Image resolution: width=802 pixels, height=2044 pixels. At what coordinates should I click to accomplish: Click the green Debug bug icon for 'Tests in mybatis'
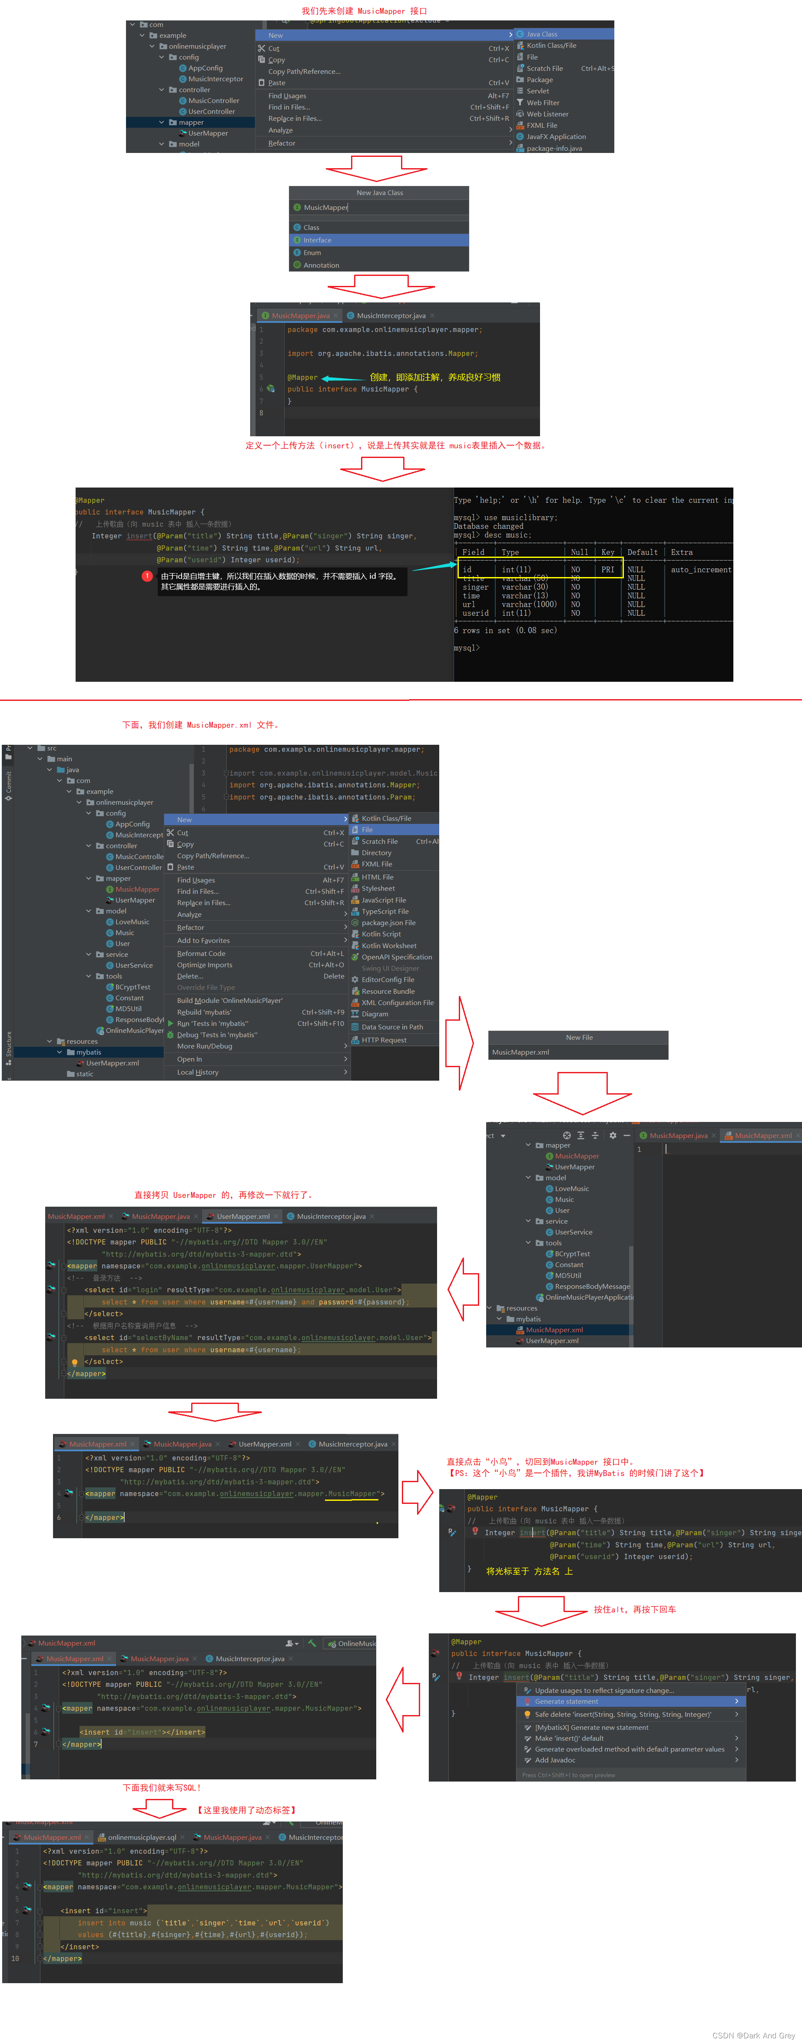point(171,1035)
